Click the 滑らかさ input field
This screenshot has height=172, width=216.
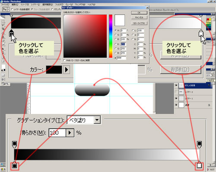click(57, 133)
